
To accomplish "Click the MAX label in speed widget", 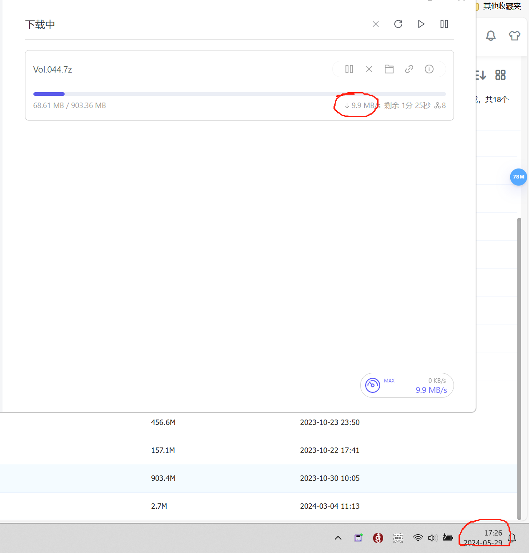I will [x=389, y=381].
